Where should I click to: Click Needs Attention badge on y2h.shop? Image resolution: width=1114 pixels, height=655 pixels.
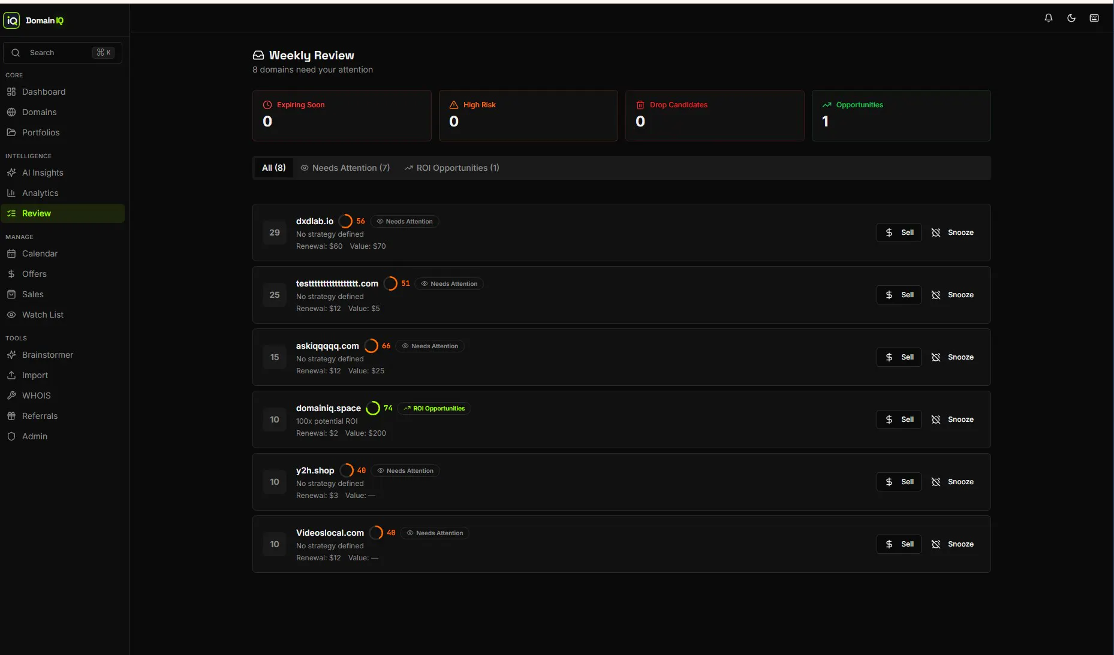click(405, 471)
